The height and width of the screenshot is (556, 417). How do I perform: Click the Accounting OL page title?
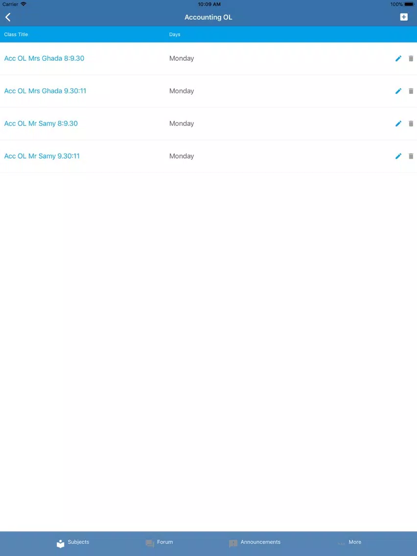pos(208,18)
